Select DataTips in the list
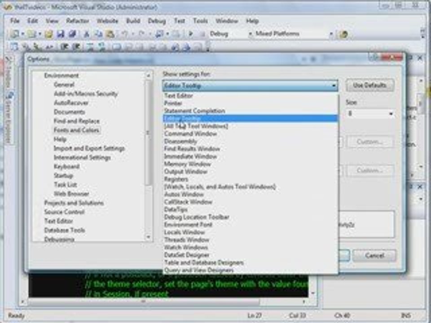This screenshot has height=323, width=431. click(x=250, y=210)
